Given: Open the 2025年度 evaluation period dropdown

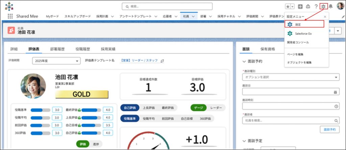Looking at the screenshot, I should point(56,61).
